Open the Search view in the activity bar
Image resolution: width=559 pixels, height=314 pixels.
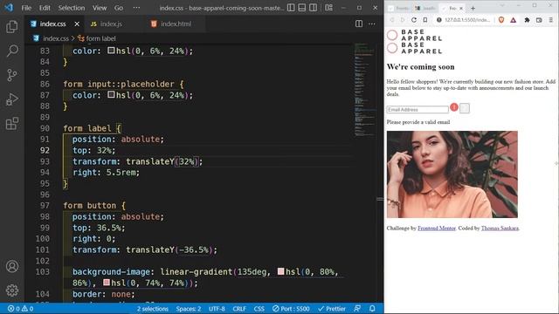11,51
